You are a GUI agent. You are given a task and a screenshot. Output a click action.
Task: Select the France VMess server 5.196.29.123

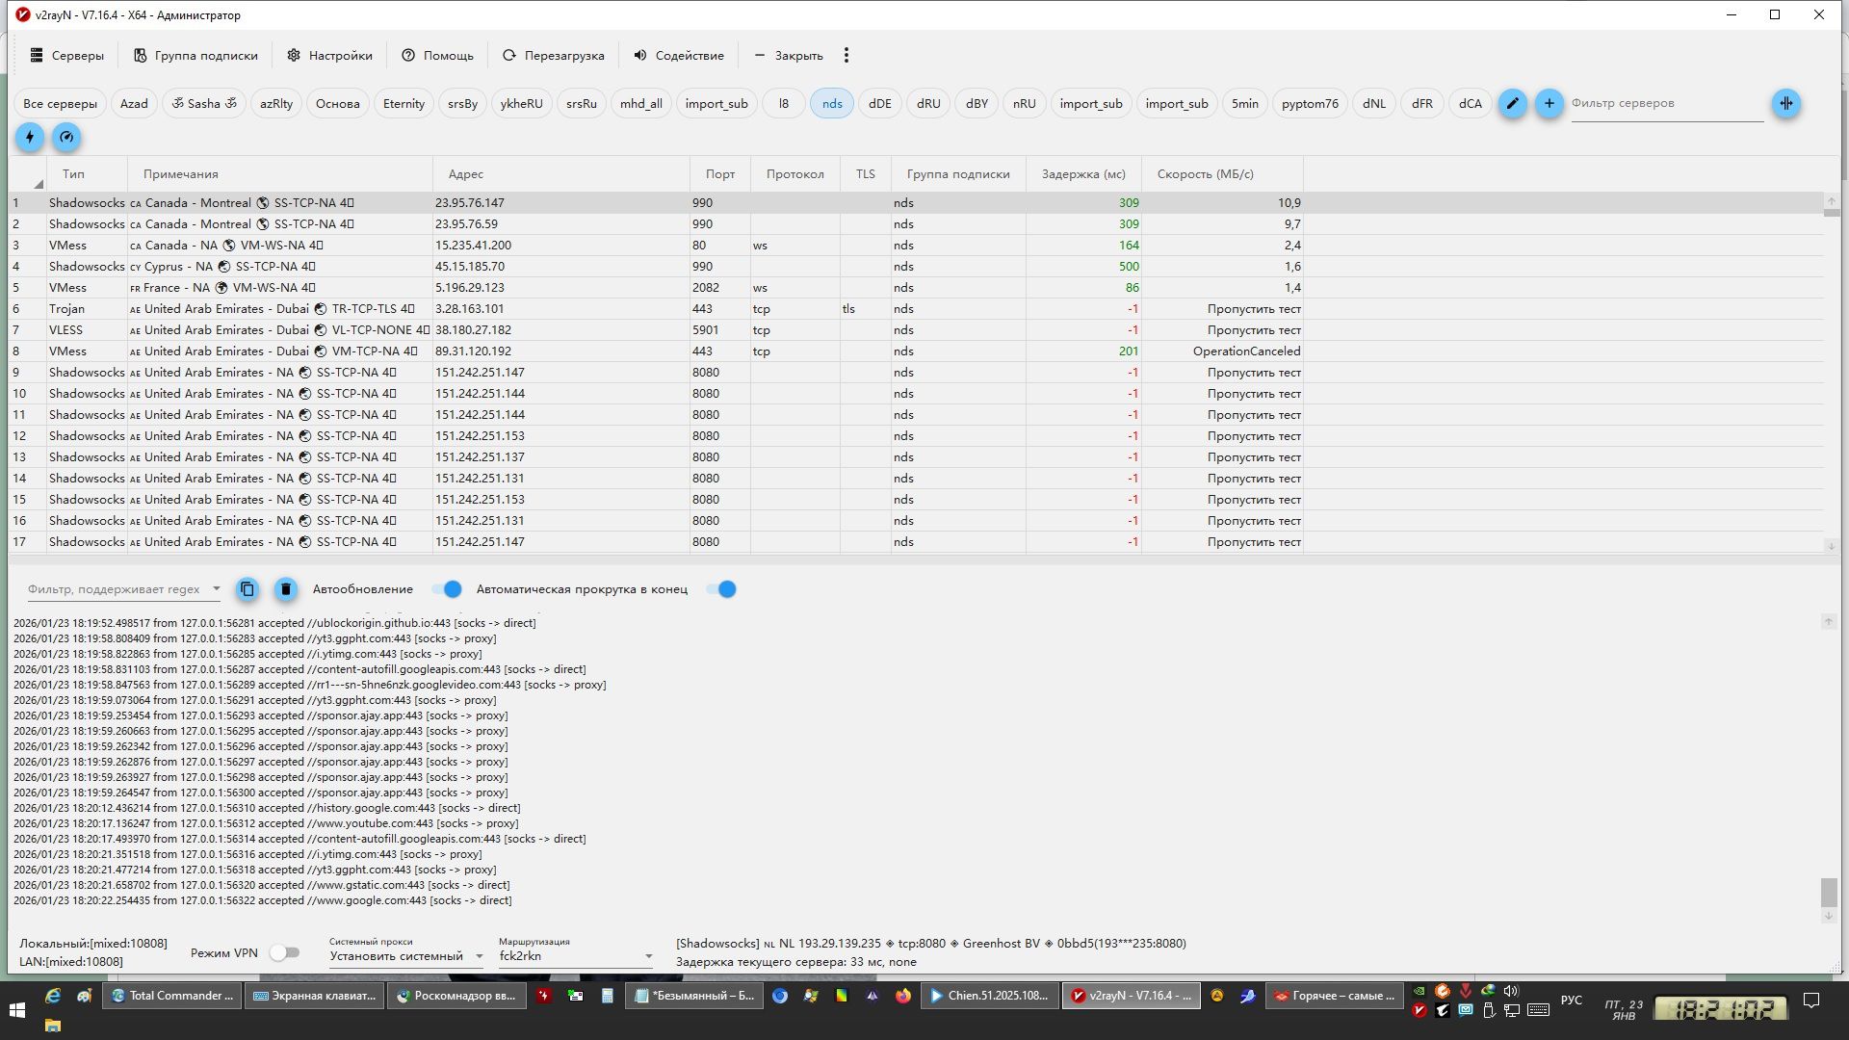click(x=916, y=288)
